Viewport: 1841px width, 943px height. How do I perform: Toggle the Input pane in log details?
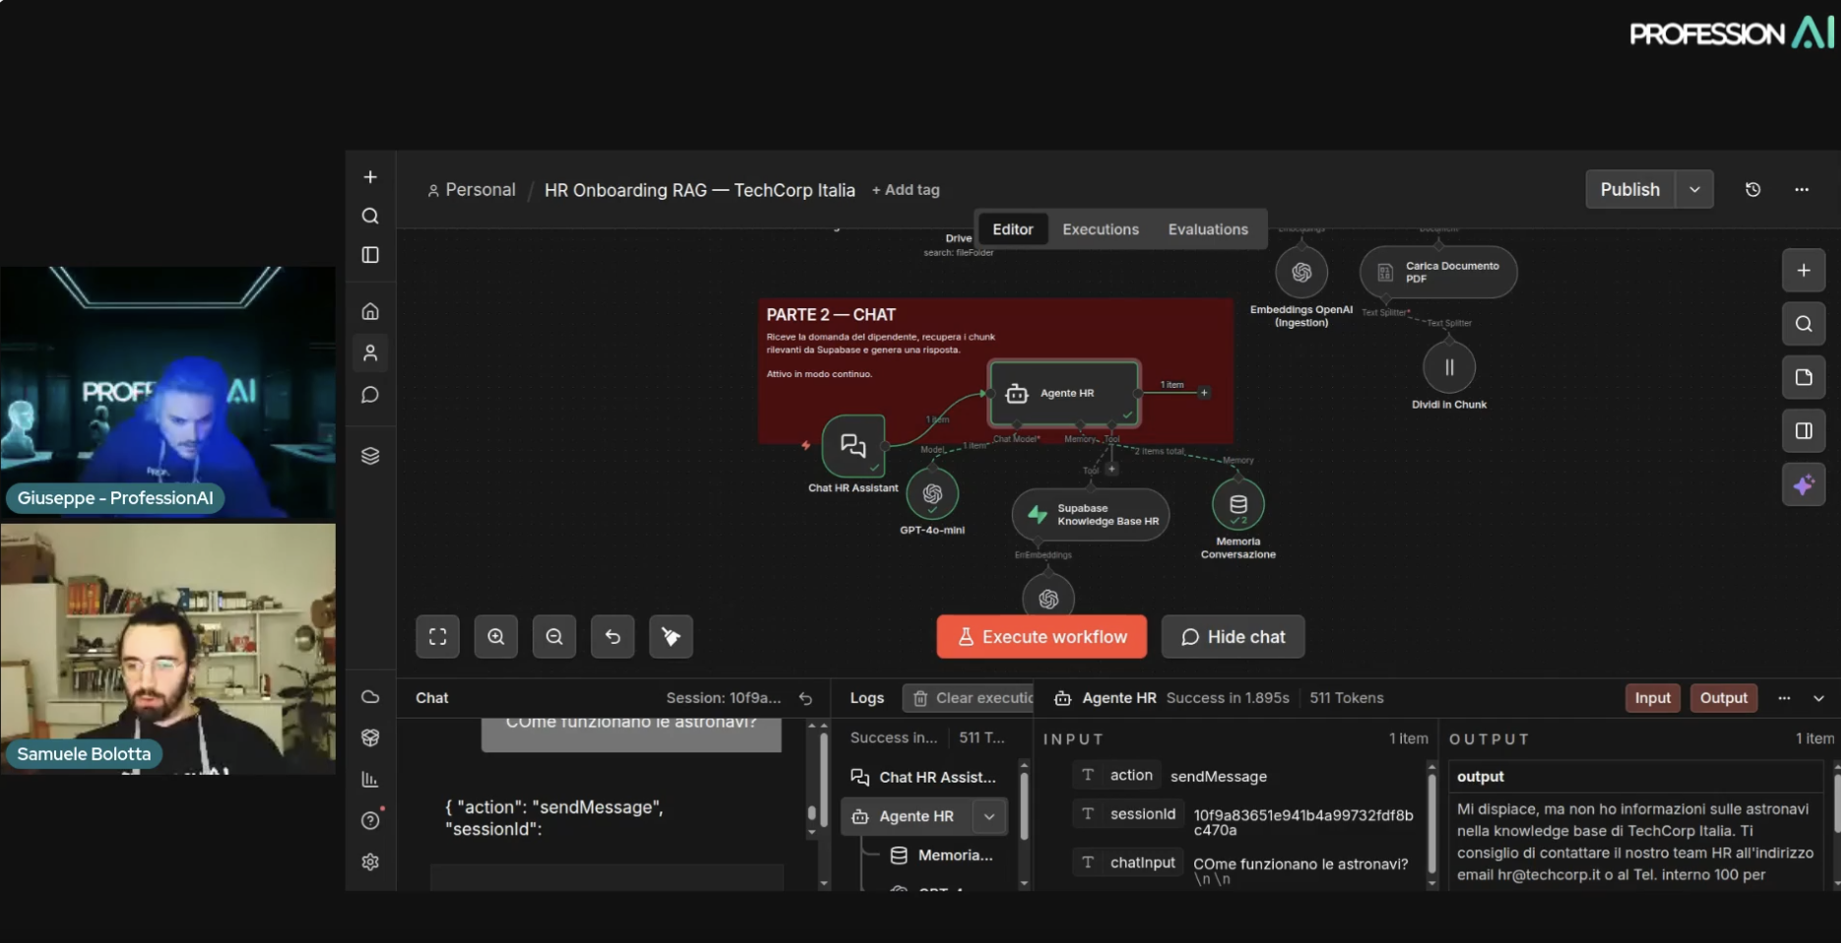pyautogui.click(x=1653, y=698)
